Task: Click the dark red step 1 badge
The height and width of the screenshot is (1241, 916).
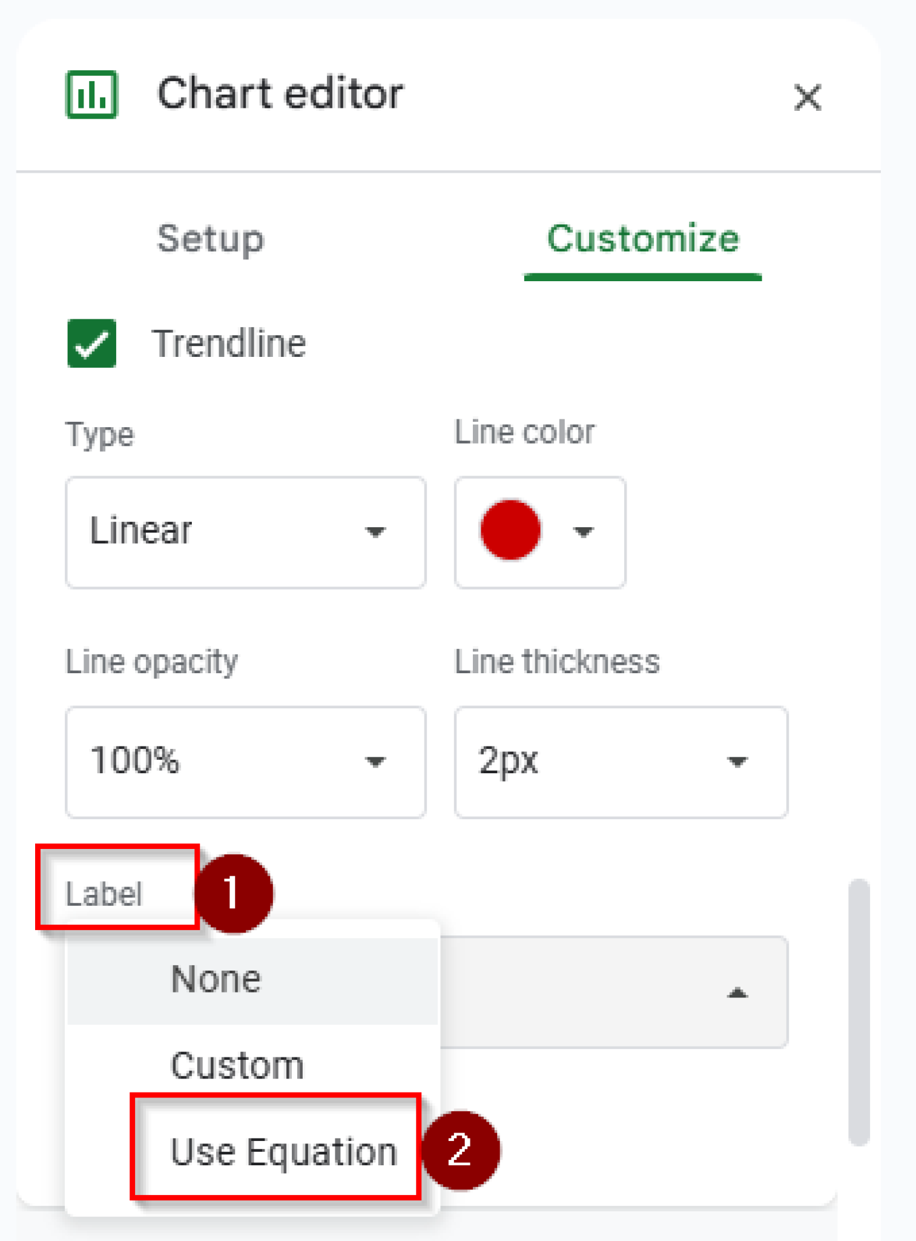Action: (x=234, y=893)
